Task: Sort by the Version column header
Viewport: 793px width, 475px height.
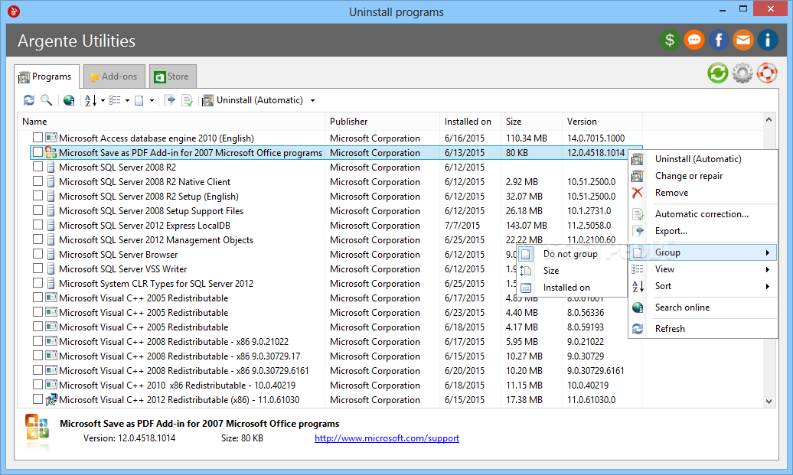Action: [x=602, y=122]
